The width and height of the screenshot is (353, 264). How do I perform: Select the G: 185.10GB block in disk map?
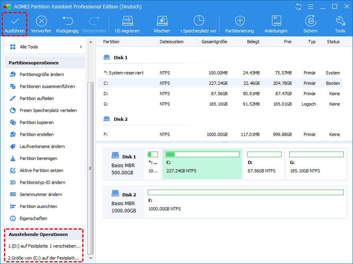coord(316,164)
